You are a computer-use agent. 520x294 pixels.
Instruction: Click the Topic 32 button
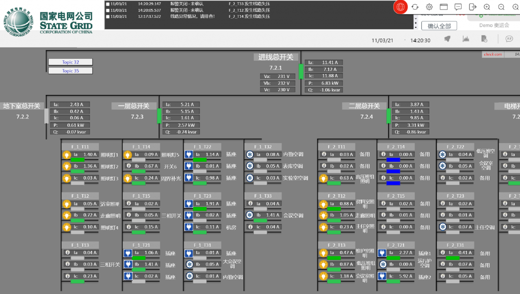point(71,62)
